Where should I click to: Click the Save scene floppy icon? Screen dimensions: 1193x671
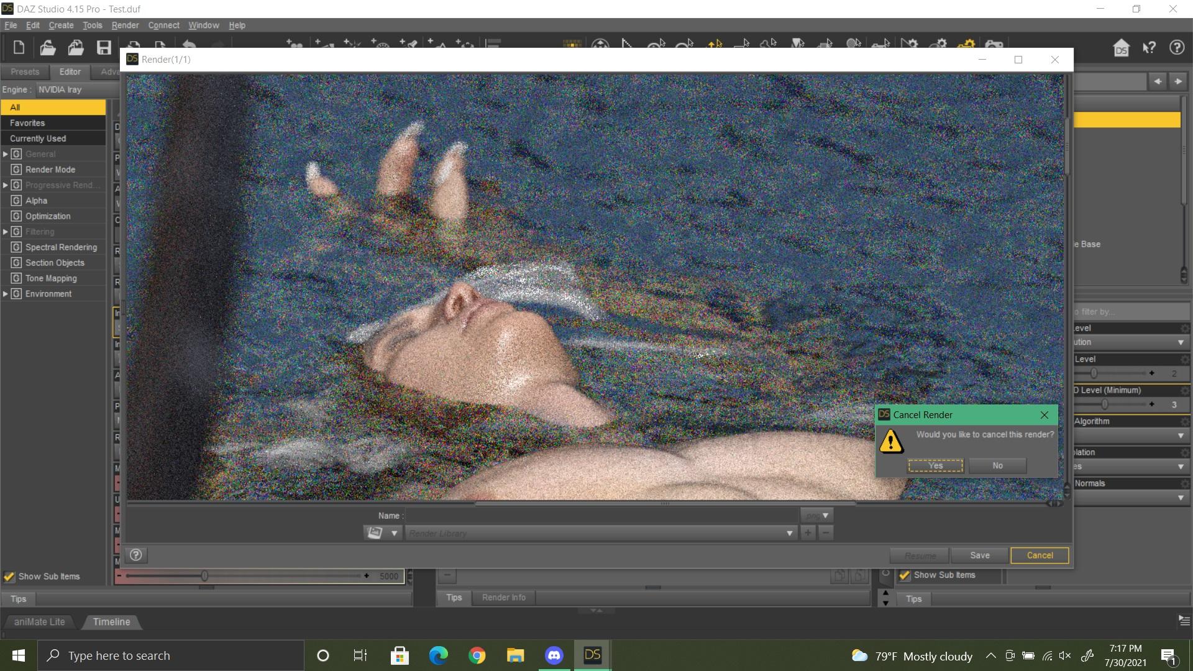coord(104,48)
